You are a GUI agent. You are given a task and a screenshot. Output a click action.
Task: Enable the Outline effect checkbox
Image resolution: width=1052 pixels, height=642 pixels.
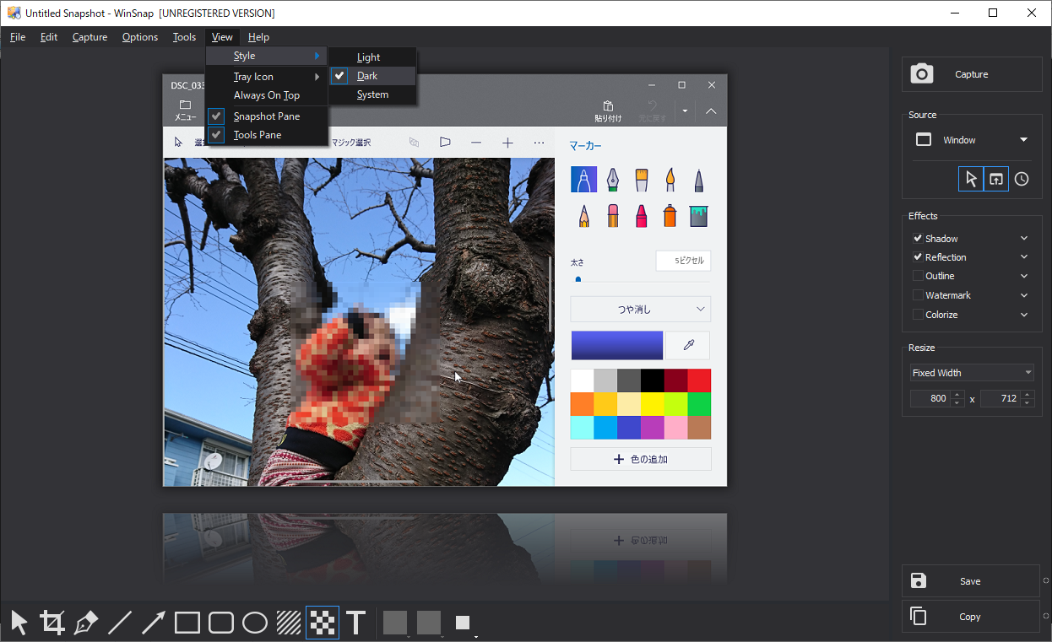918,276
